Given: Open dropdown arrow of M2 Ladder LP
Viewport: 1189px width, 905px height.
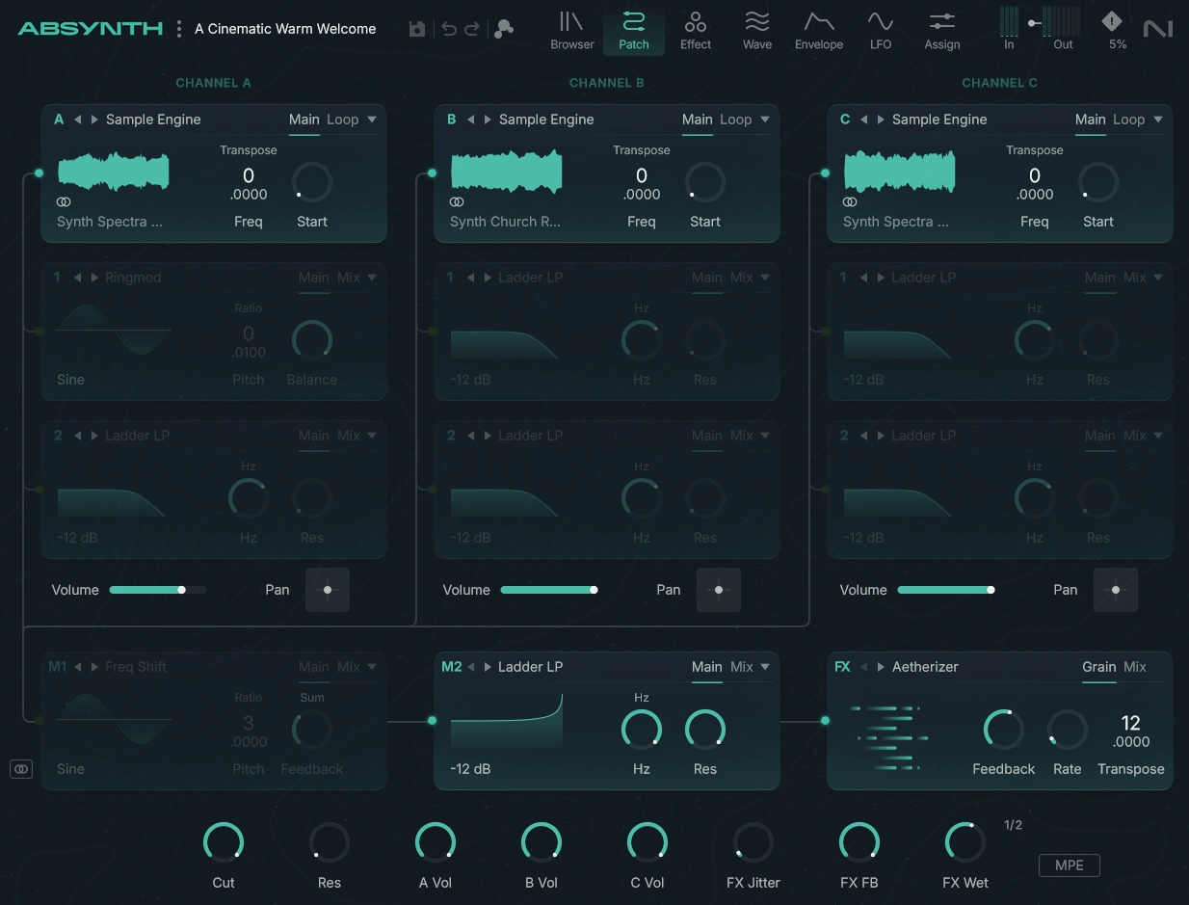Looking at the screenshot, I should pos(765,667).
